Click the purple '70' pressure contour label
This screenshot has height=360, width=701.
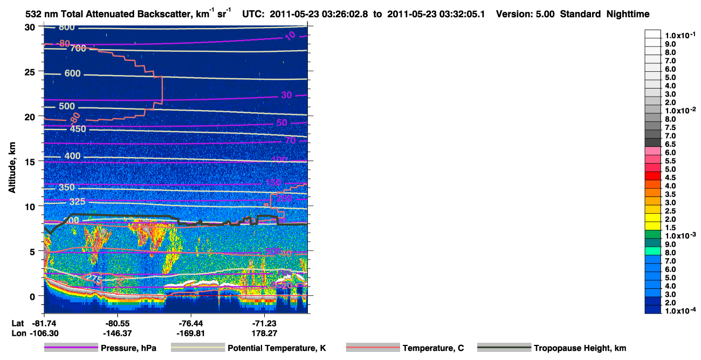click(x=291, y=141)
